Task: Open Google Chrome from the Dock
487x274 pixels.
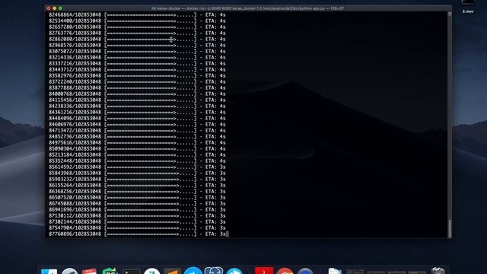Action: click(285, 271)
